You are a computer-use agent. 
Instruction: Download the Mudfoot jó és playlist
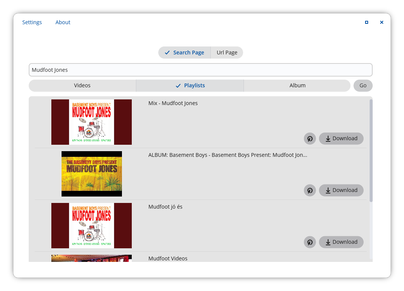341,242
